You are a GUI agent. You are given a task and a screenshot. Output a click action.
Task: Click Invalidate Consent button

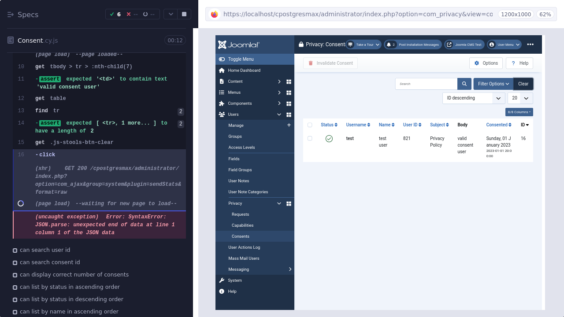(330, 63)
